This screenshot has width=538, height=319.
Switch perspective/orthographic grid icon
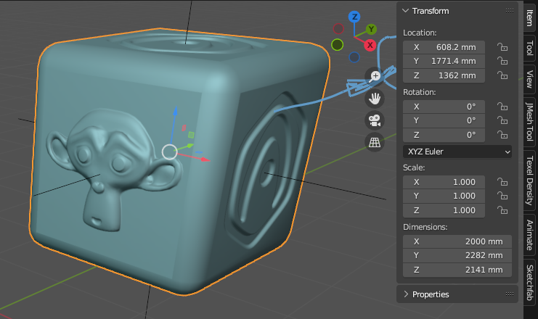[375, 142]
